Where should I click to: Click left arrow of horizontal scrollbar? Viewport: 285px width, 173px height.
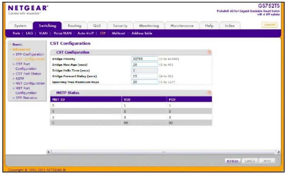point(49,152)
